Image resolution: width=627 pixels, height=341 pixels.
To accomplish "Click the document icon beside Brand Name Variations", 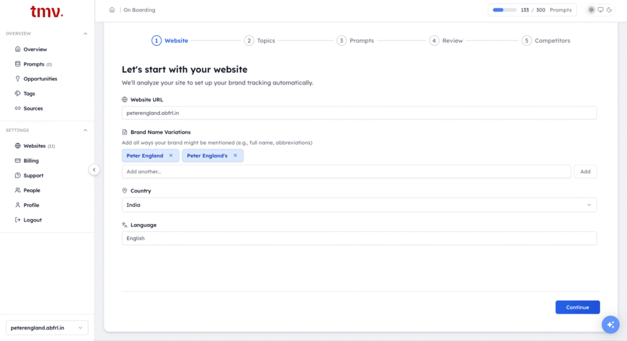I will pos(125,132).
